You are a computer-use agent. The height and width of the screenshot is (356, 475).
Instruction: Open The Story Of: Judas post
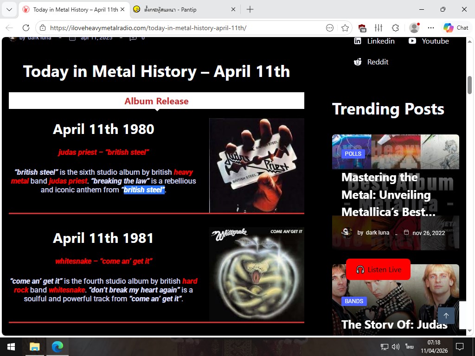(394, 324)
